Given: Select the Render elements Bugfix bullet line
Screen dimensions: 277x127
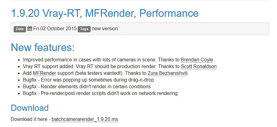Looking at the screenshot, I should [87, 86].
